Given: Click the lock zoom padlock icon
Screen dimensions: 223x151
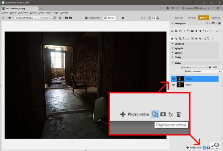Looking at the screenshot, I should [157, 18].
